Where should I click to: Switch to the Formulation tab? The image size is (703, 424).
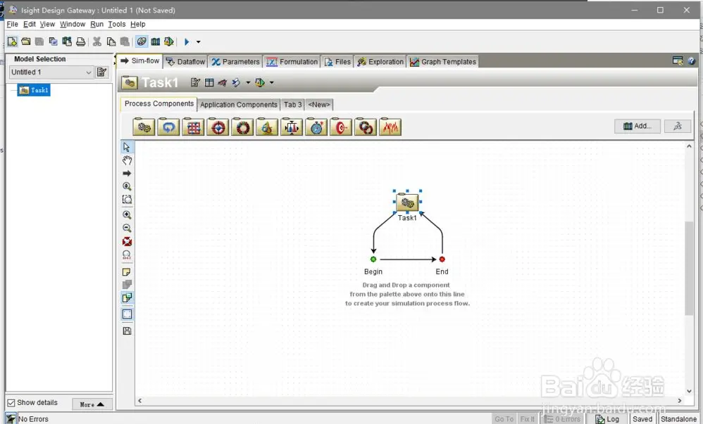(292, 62)
